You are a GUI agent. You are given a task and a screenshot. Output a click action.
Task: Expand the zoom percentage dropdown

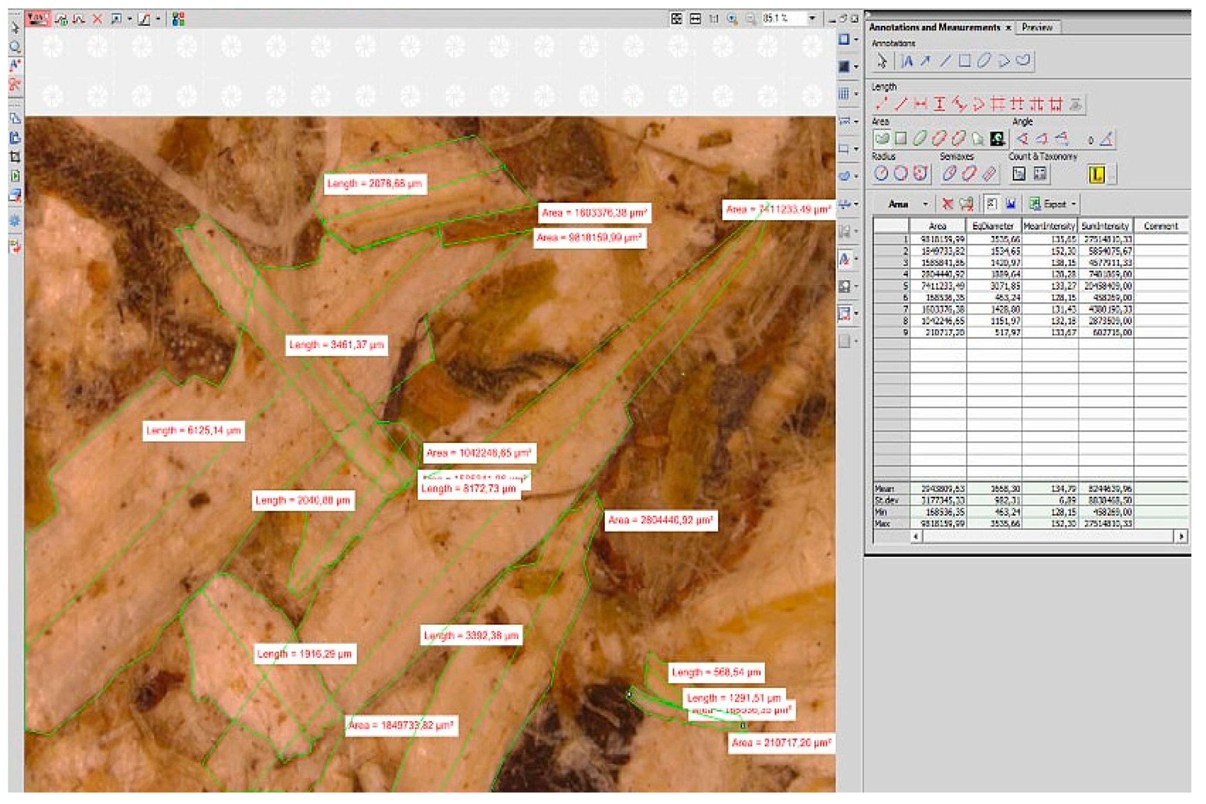pyautogui.click(x=812, y=19)
